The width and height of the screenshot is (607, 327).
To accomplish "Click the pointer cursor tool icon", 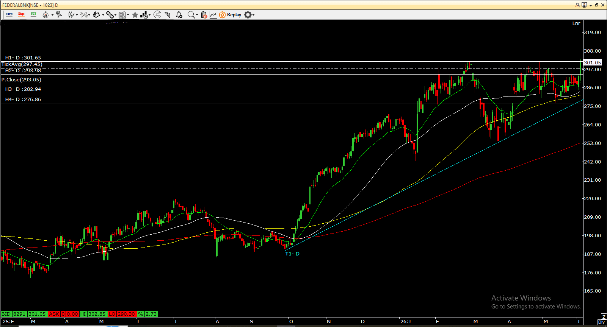I will pos(59,14).
